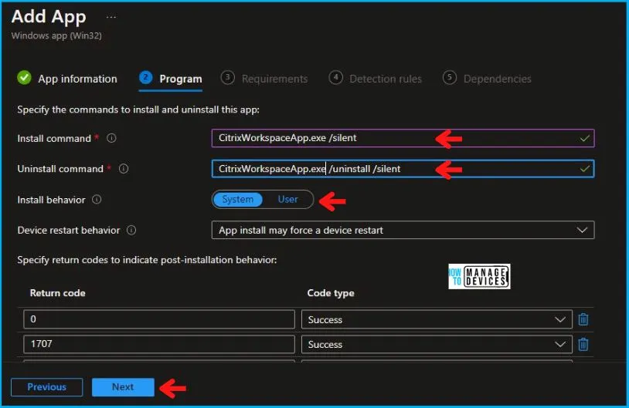The width and height of the screenshot is (629, 408).
Task: Click the Install behavior info icon
Action: coord(97,200)
